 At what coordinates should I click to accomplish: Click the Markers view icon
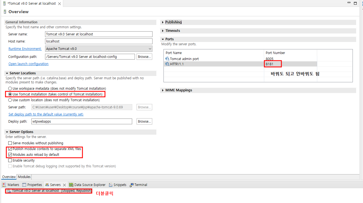point(4,185)
